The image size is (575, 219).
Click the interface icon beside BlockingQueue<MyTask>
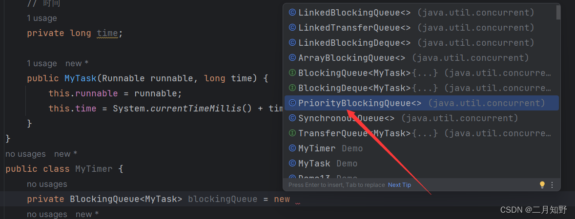pos(292,73)
